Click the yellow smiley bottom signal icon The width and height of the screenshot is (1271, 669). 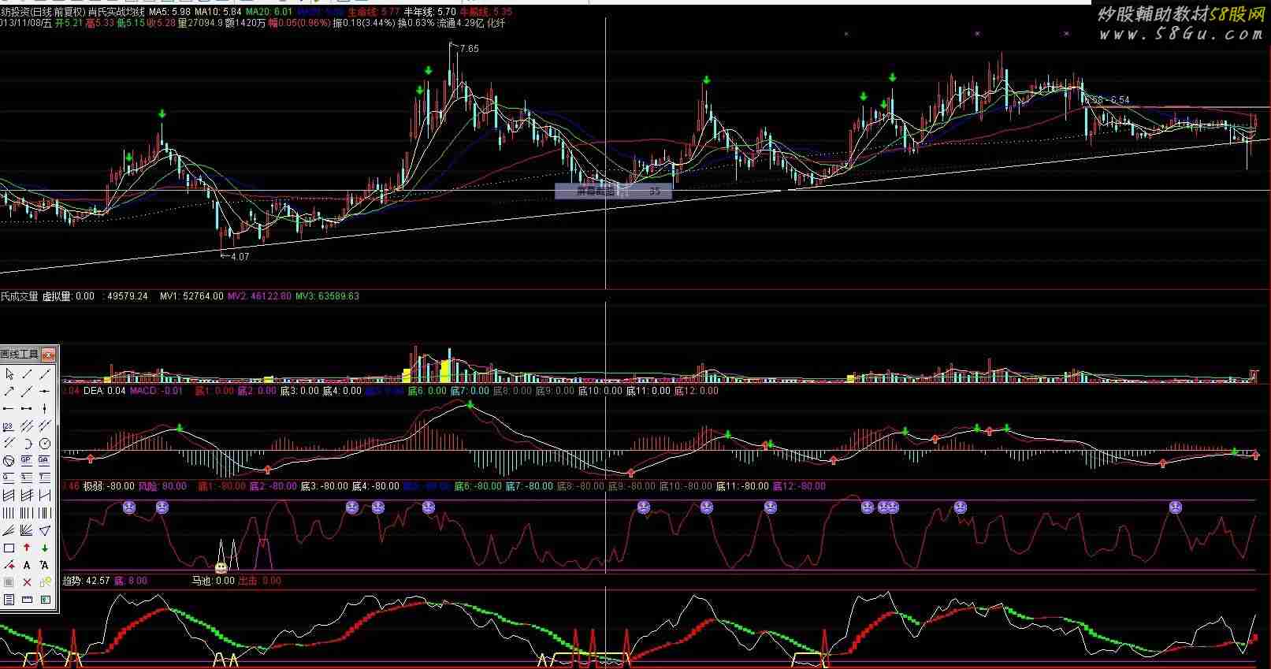coord(221,567)
